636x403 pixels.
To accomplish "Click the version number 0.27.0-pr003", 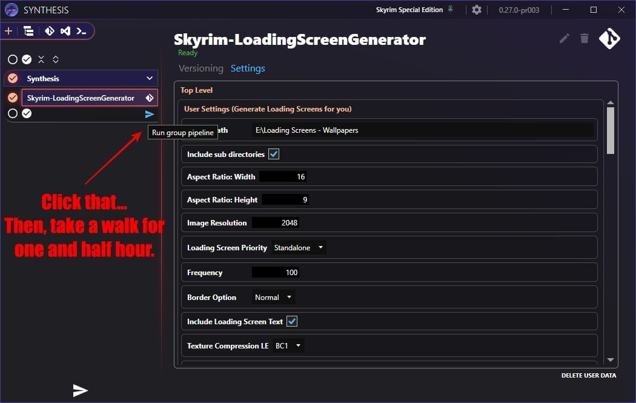I will click(518, 10).
